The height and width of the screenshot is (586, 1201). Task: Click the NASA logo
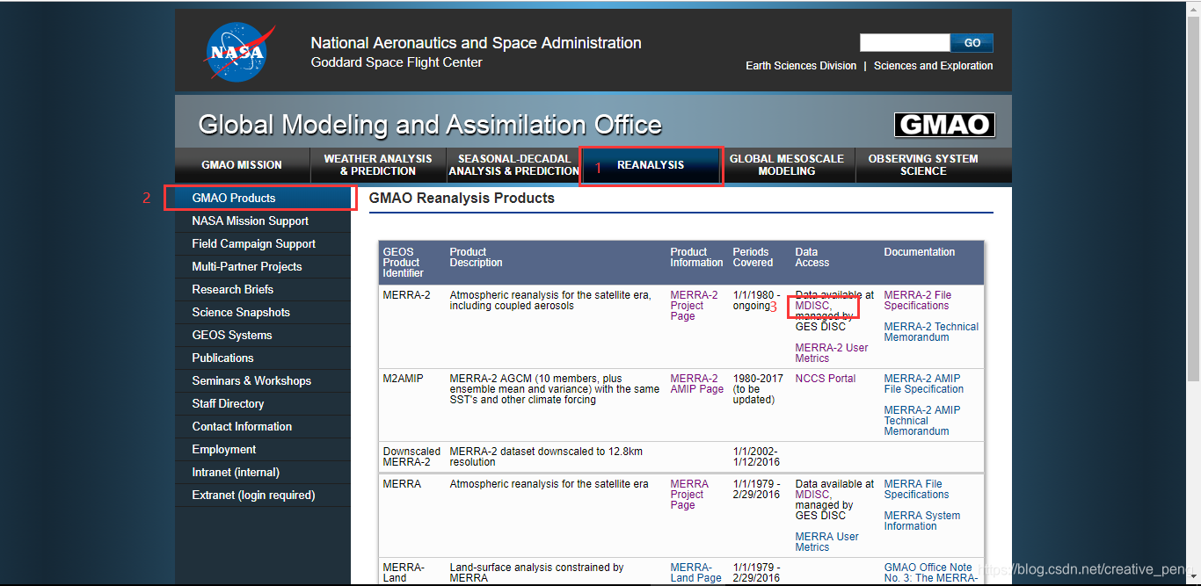click(240, 53)
